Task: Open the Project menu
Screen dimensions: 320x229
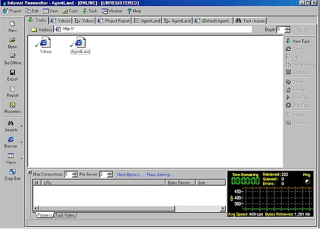Action: (x=12, y=11)
